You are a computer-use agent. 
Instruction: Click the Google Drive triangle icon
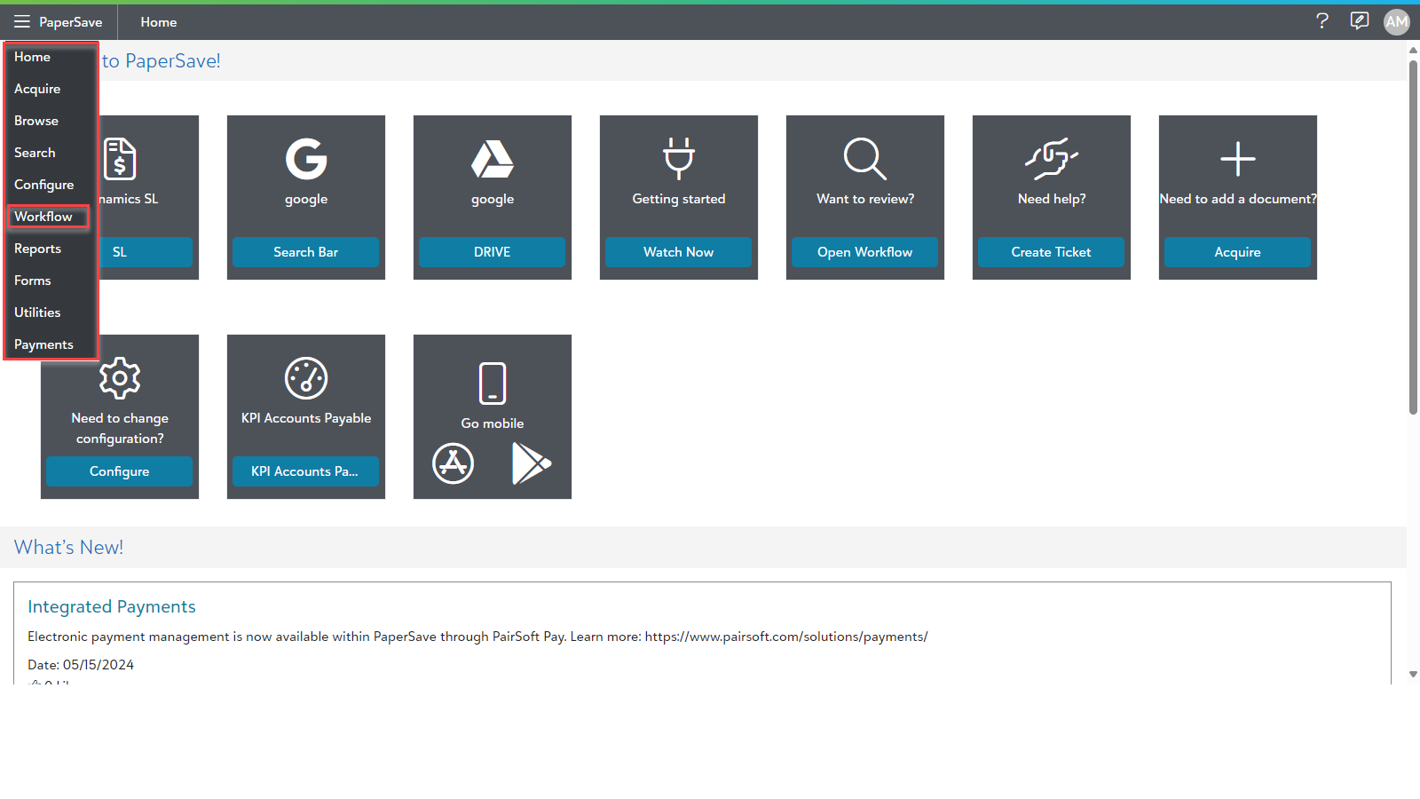click(x=493, y=160)
